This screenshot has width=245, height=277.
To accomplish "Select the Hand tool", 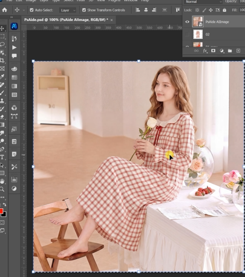I will (2, 181).
